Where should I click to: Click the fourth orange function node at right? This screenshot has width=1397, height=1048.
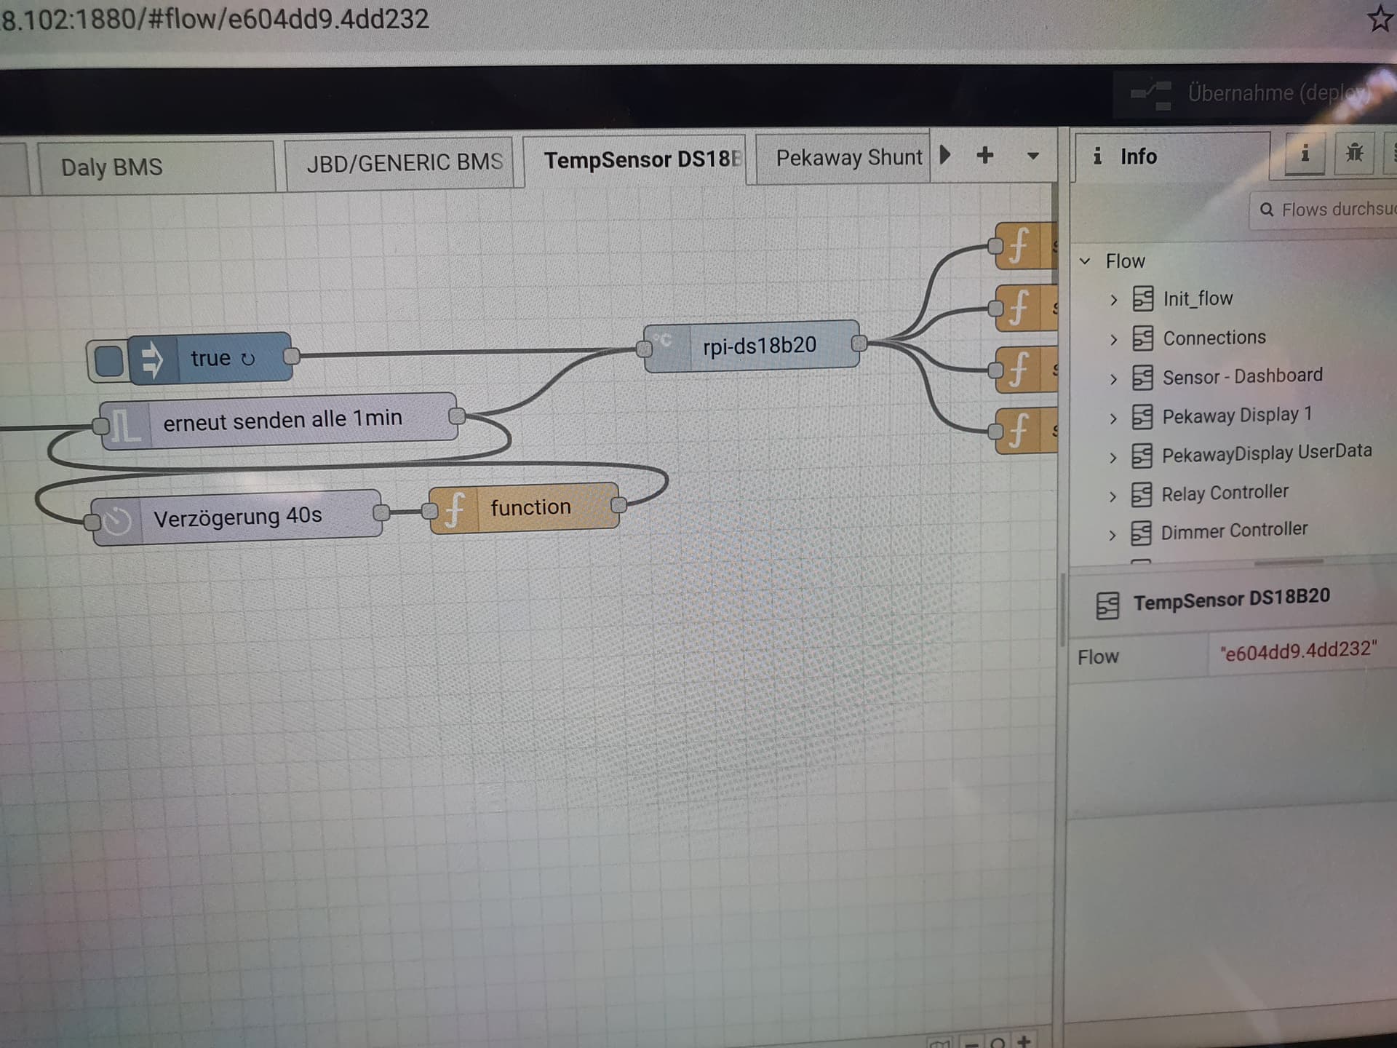coord(1026,431)
